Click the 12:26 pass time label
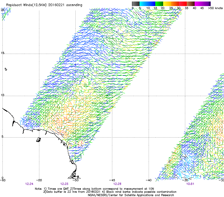 pos(117,184)
